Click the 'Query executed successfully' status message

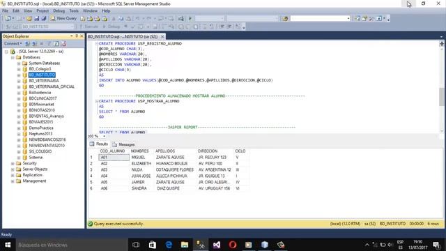coord(118,224)
